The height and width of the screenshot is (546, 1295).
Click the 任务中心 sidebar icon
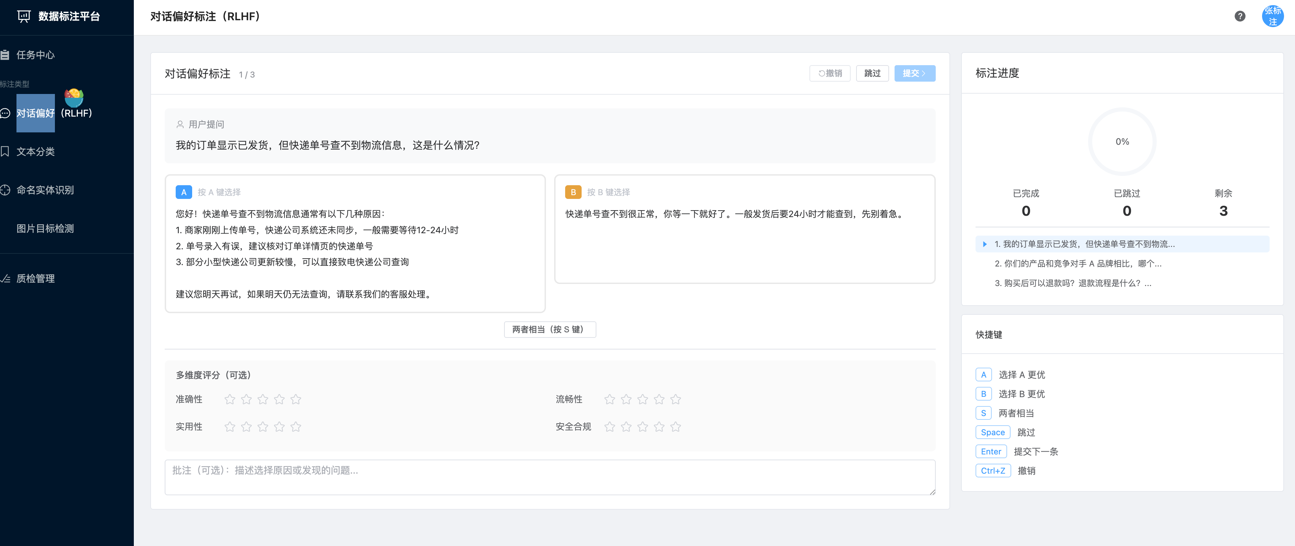tap(5, 55)
